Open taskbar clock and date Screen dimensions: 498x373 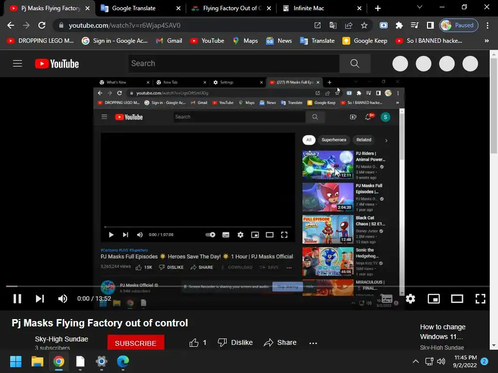465,361
